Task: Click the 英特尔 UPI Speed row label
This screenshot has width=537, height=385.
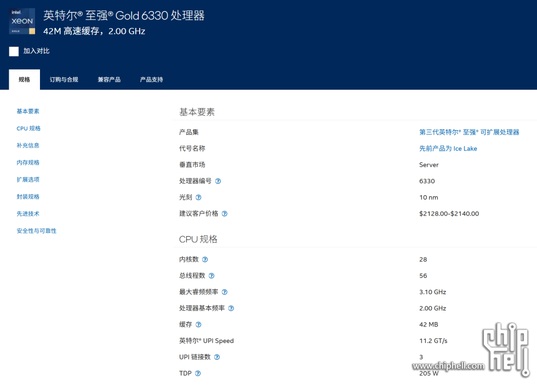Action: pos(207,341)
